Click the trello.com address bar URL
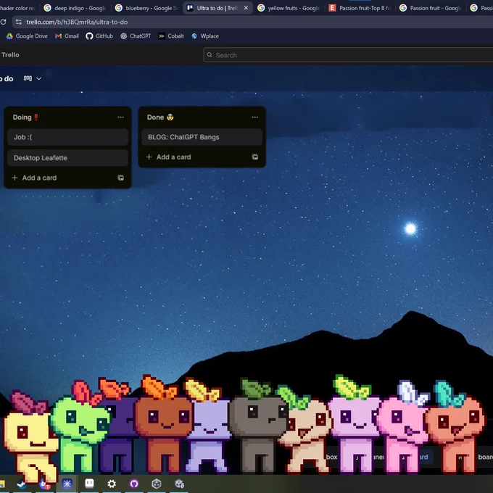This screenshot has width=493, height=493. pos(77,22)
